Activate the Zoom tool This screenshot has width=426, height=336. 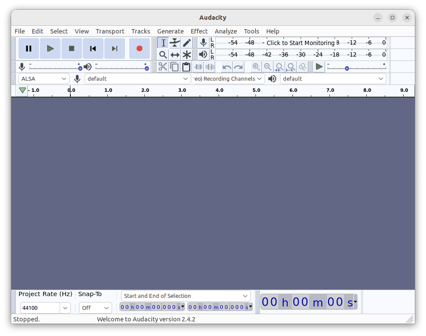click(164, 54)
